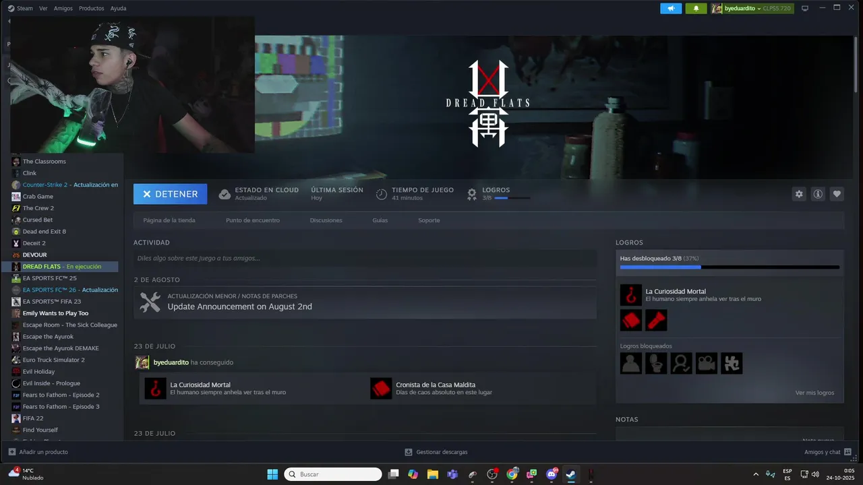
Task: Select red book achievement in Logros panel
Action: (x=631, y=320)
